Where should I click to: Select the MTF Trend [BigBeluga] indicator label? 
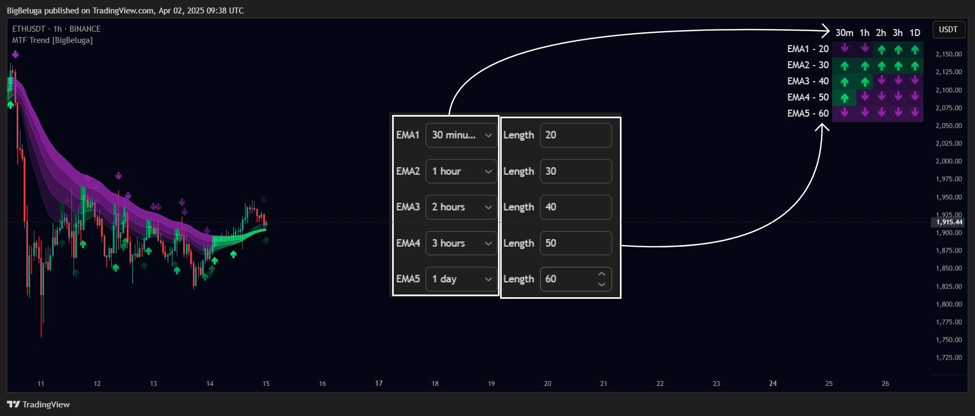click(52, 40)
